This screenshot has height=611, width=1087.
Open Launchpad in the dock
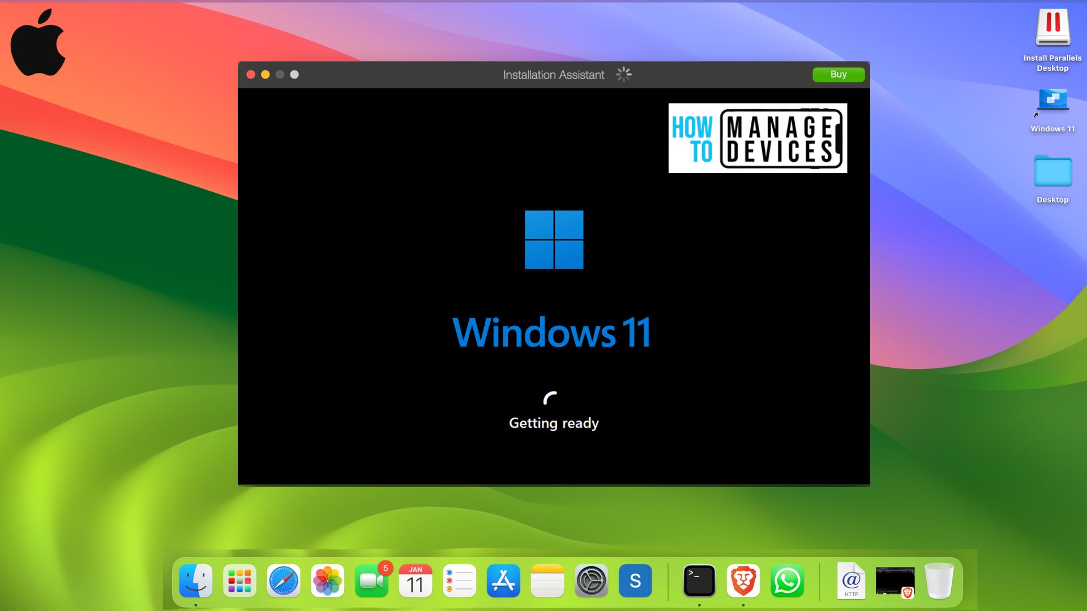point(239,581)
